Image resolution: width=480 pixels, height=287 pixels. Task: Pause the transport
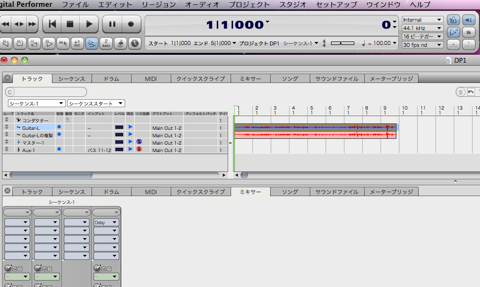(112, 24)
